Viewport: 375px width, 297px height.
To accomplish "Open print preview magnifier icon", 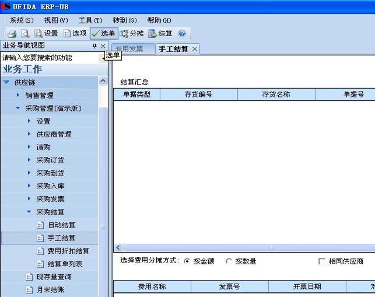I will click(25, 33).
